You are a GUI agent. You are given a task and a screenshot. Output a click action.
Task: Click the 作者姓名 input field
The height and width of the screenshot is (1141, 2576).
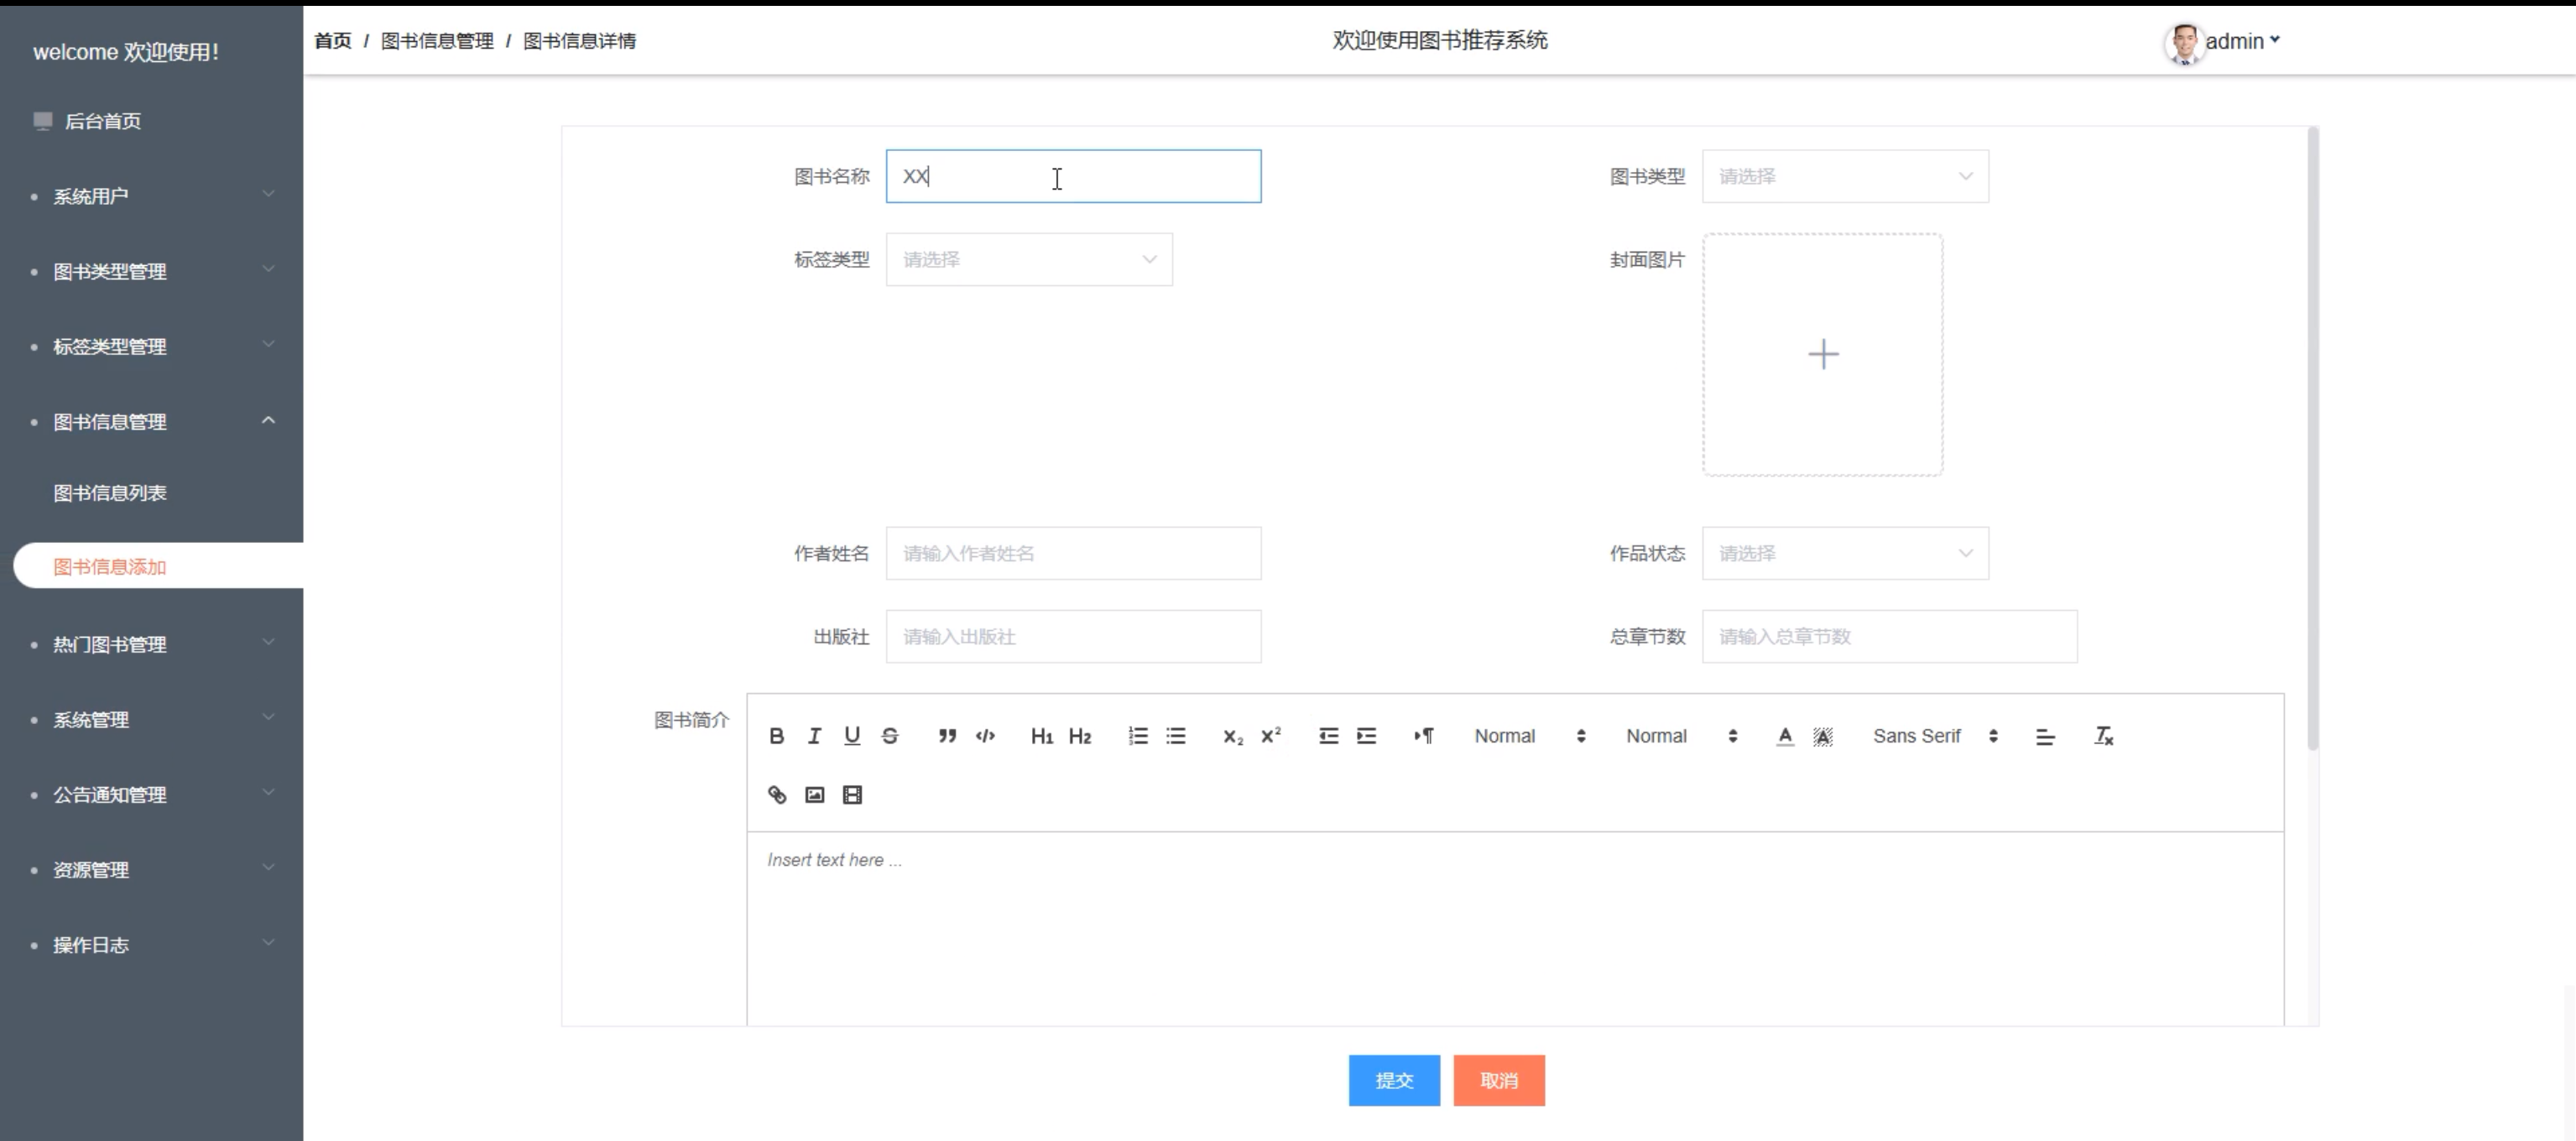coord(1073,553)
